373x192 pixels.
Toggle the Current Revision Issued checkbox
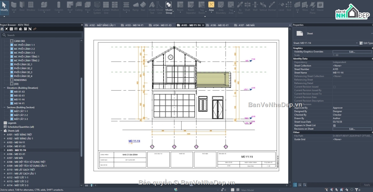334,87
